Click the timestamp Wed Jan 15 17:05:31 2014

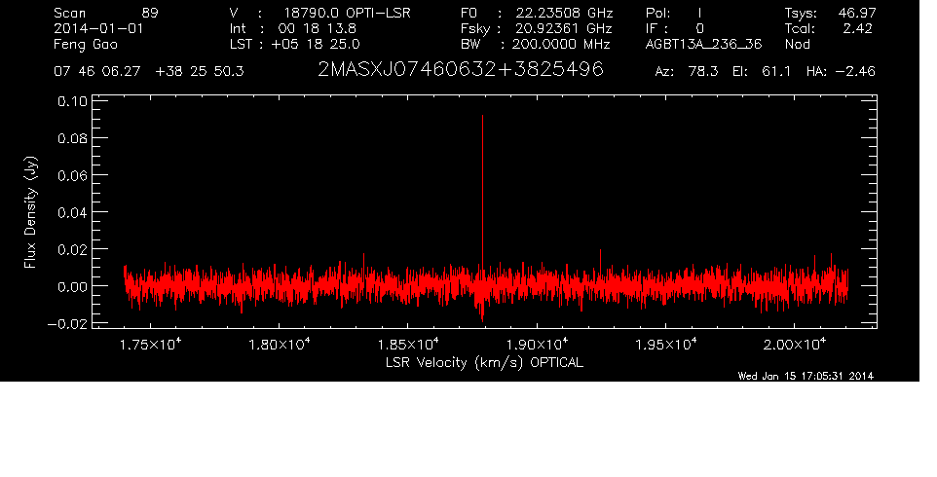click(806, 376)
